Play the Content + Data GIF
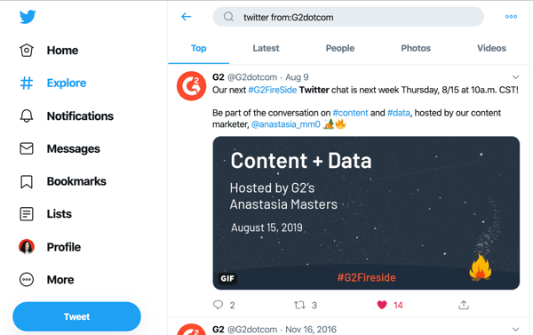The height and width of the screenshot is (335, 533). click(366, 213)
